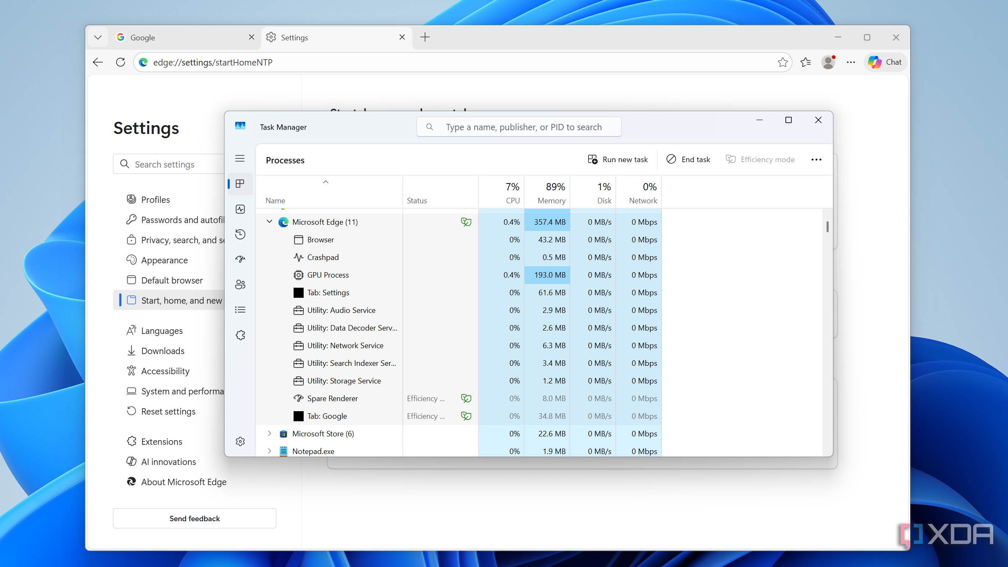Open Copilot Chat button in Edge
Image resolution: width=1008 pixels, height=567 pixels.
[885, 62]
